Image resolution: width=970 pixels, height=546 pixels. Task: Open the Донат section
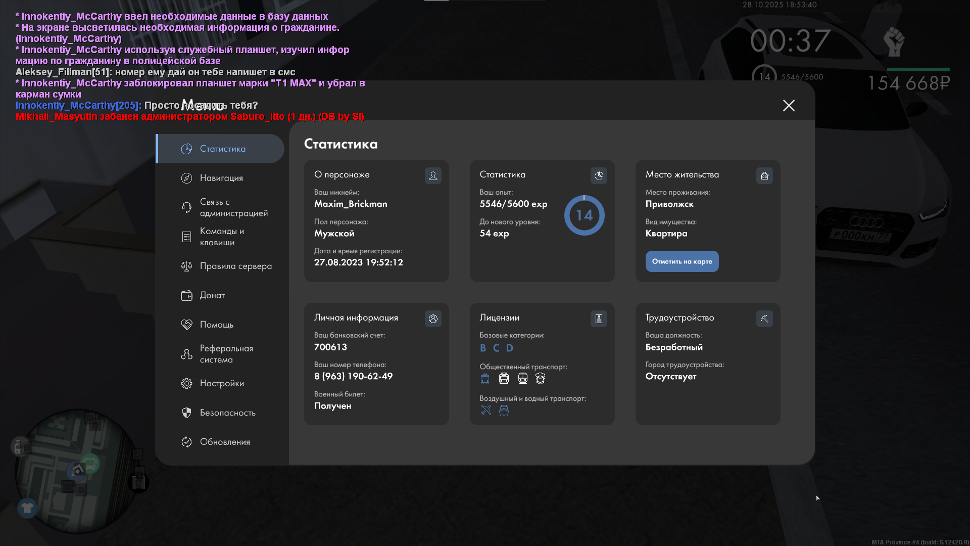tap(212, 295)
